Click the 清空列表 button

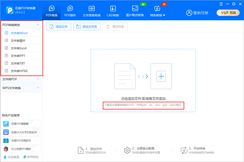(x=115, y=27)
